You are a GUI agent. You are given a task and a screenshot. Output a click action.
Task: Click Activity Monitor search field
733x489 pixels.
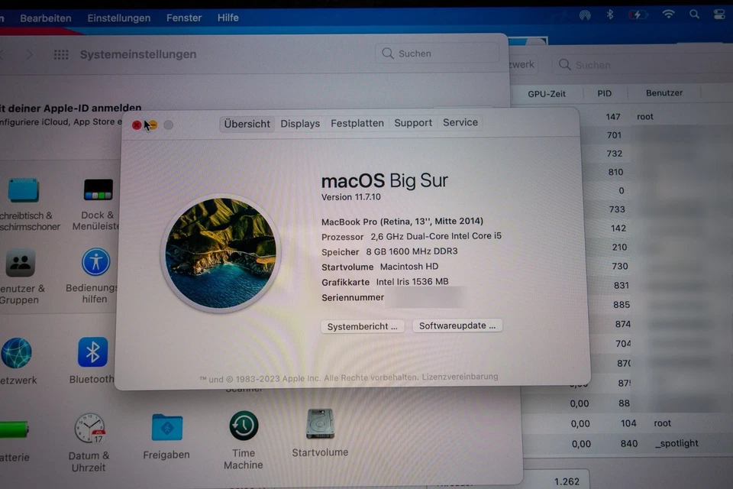[643, 65]
